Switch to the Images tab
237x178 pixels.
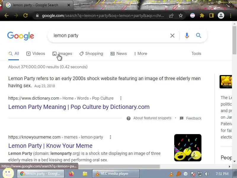[62, 54]
